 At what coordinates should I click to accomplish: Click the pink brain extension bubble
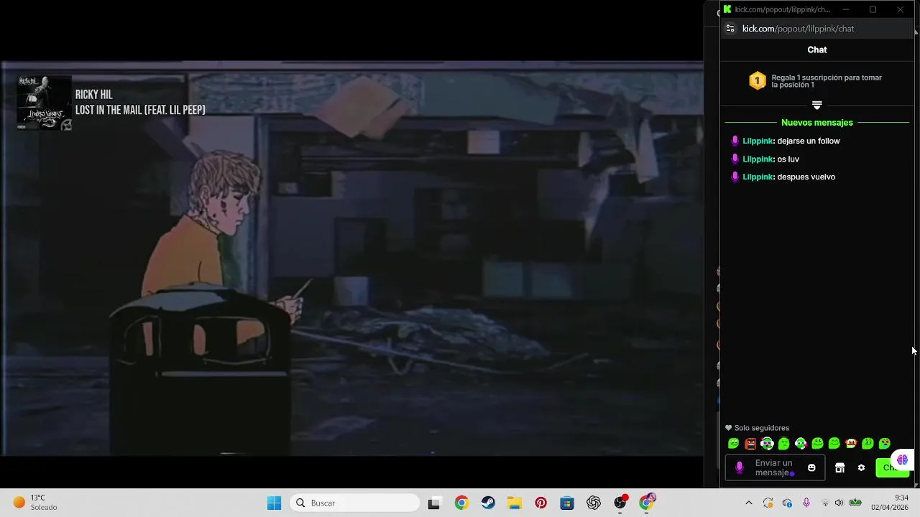[x=902, y=460]
